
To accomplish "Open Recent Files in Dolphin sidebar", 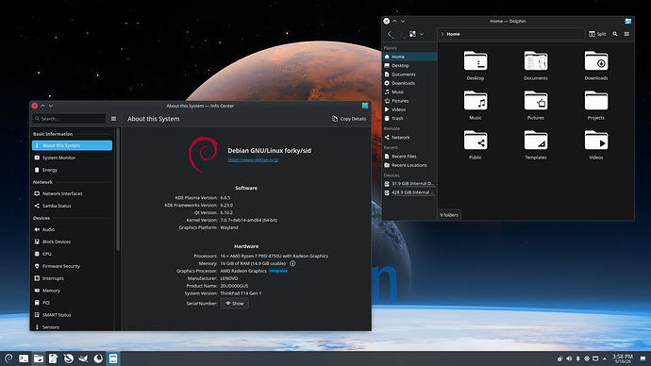I will (x=409, y=157).
